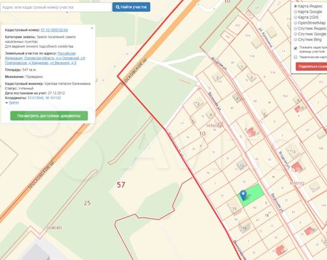This screenshot has height=260, width=327.
Task: Select the 'Карта Google' radio option
Action: point(295,12)
